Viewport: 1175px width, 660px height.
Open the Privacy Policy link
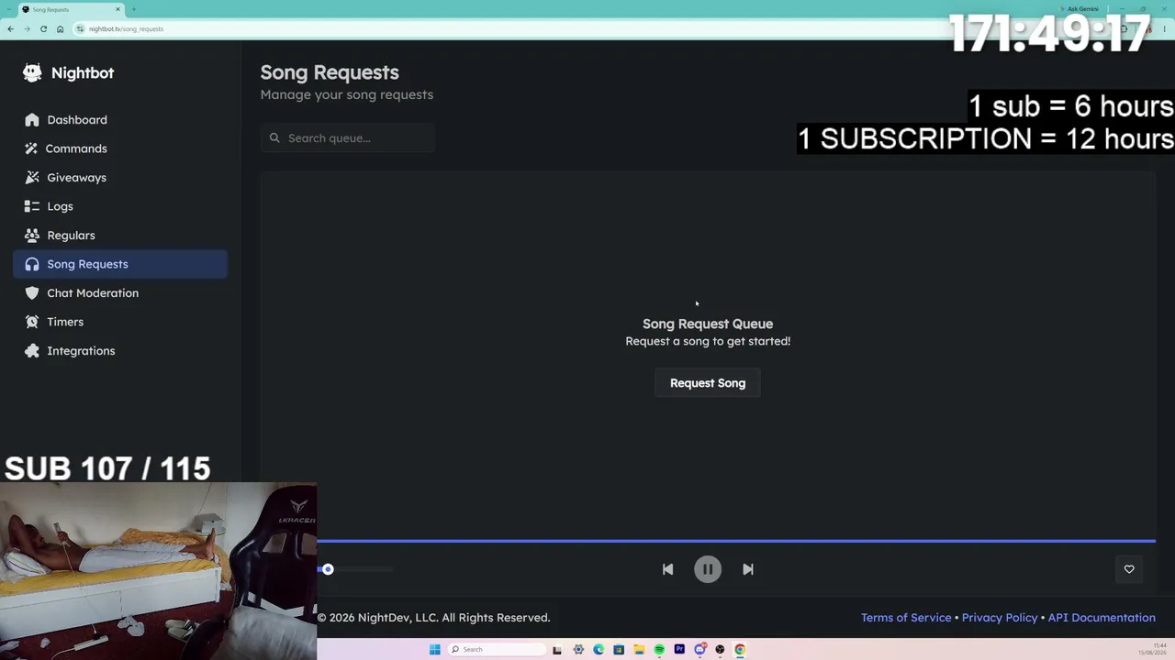click(x=1000, y=618)
